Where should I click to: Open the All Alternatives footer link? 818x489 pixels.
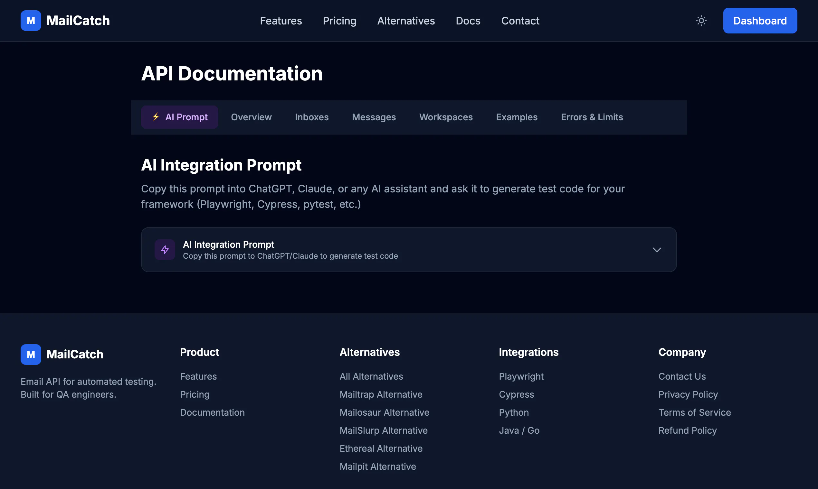pos(371,376)
